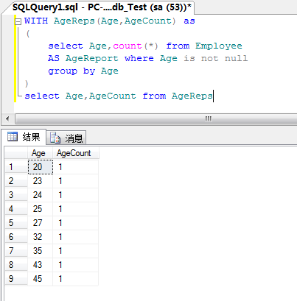Click the WITH keyword in the query
The height and width of the screenshot is (301, 297).
point(36,21)
